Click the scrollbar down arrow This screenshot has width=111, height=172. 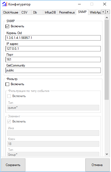(x=107, y=154)
